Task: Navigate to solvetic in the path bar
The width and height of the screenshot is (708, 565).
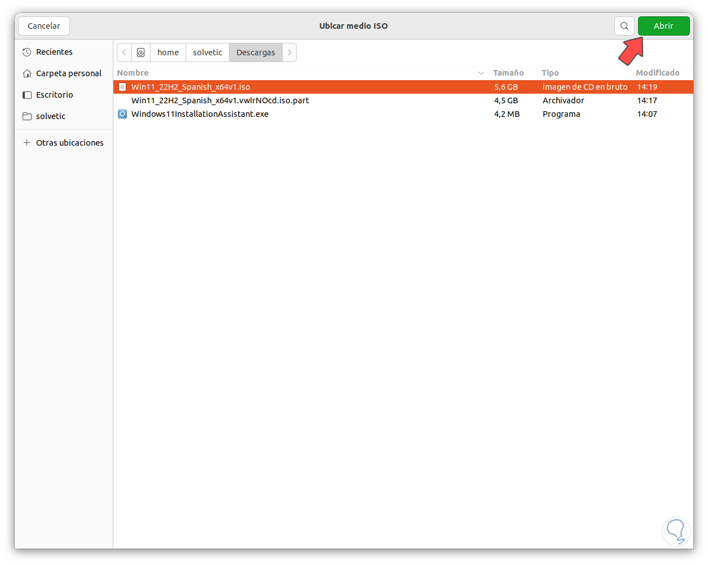Action: click(208, 52)
